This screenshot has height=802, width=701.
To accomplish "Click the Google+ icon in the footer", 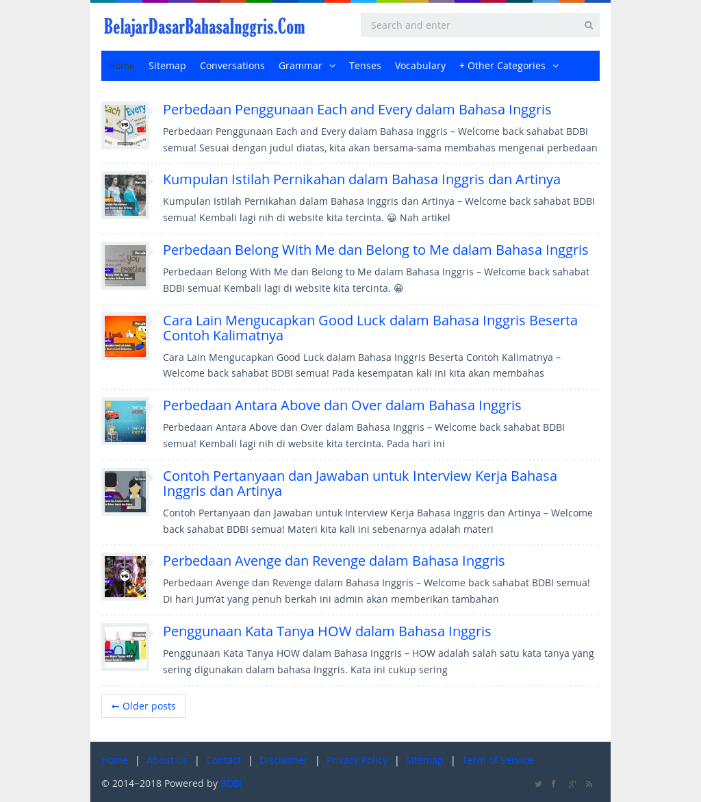I will point(571,783).
